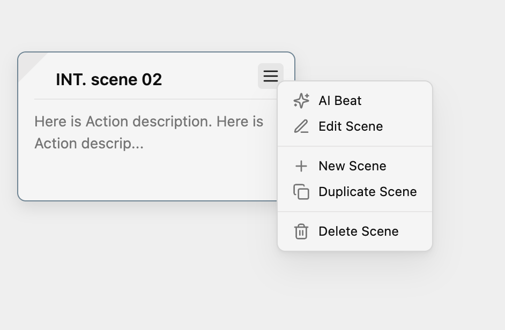Select 'Duplicate Scene' text in the menu
This screenshot has height=330, width=505.
367,192
